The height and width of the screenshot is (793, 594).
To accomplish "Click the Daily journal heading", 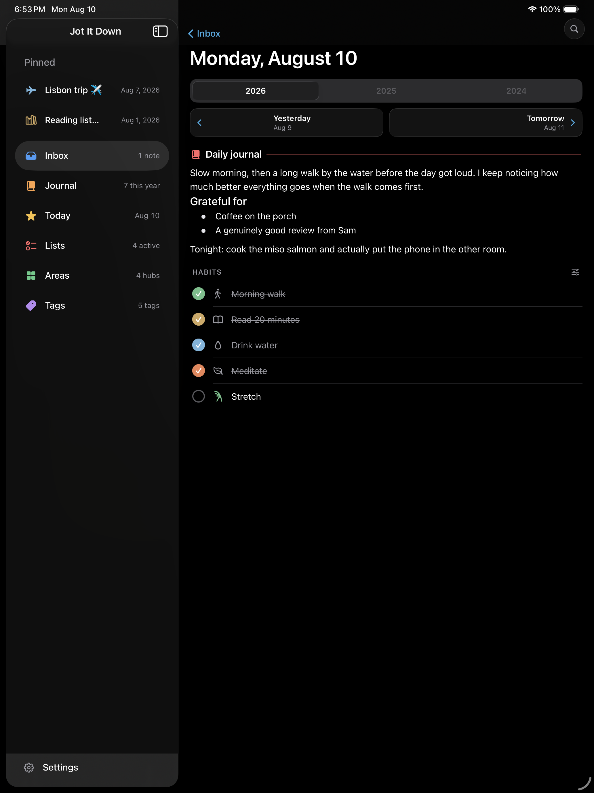I will pyautogui.click(x=233, y=154).
